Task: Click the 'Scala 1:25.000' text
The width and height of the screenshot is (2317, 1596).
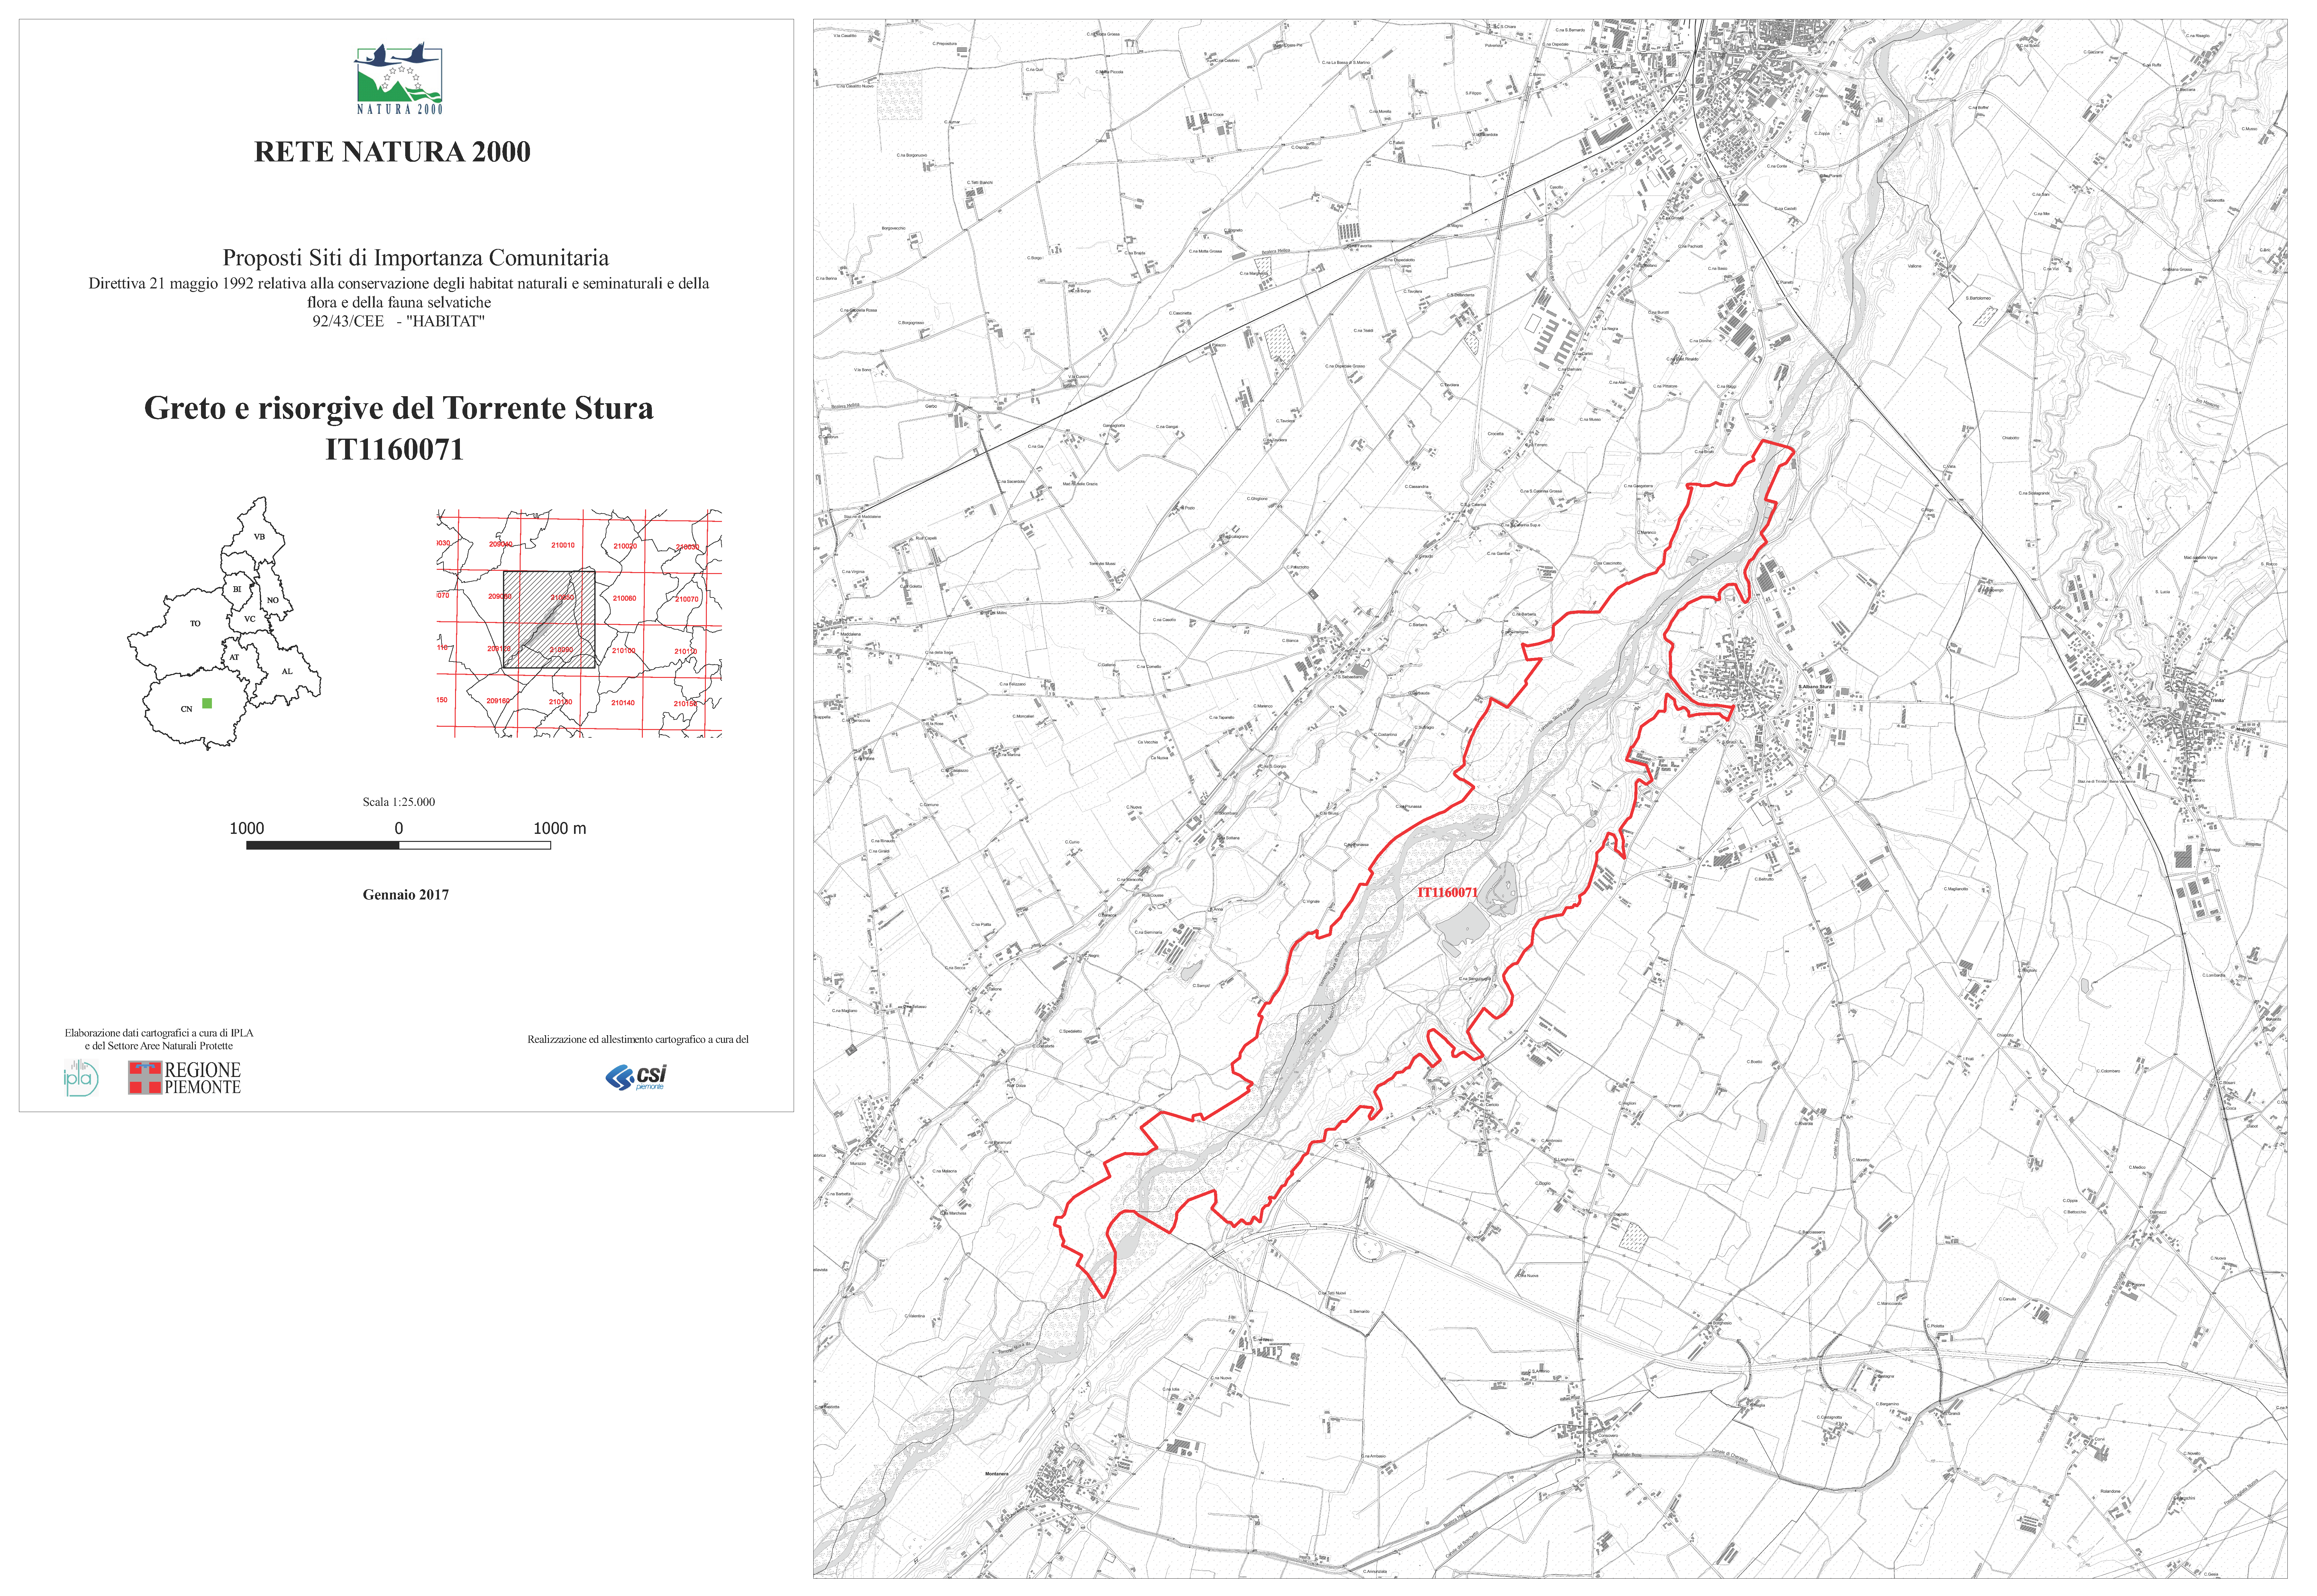Action: (399, 802)
